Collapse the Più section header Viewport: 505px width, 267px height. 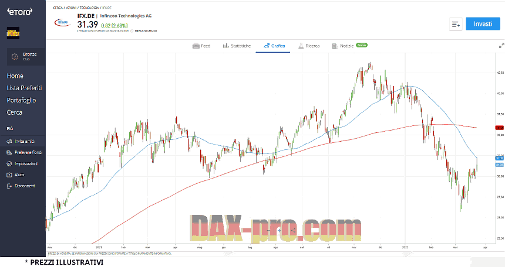point(10,128)
